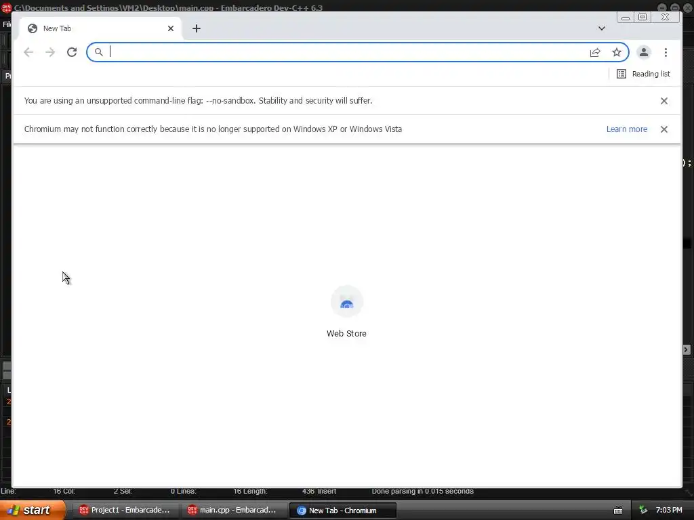Image resolution: width=694 pixels, height=520 pixels.
Task: Open the Web Store shortcut
Action: (x=346, y=312)
